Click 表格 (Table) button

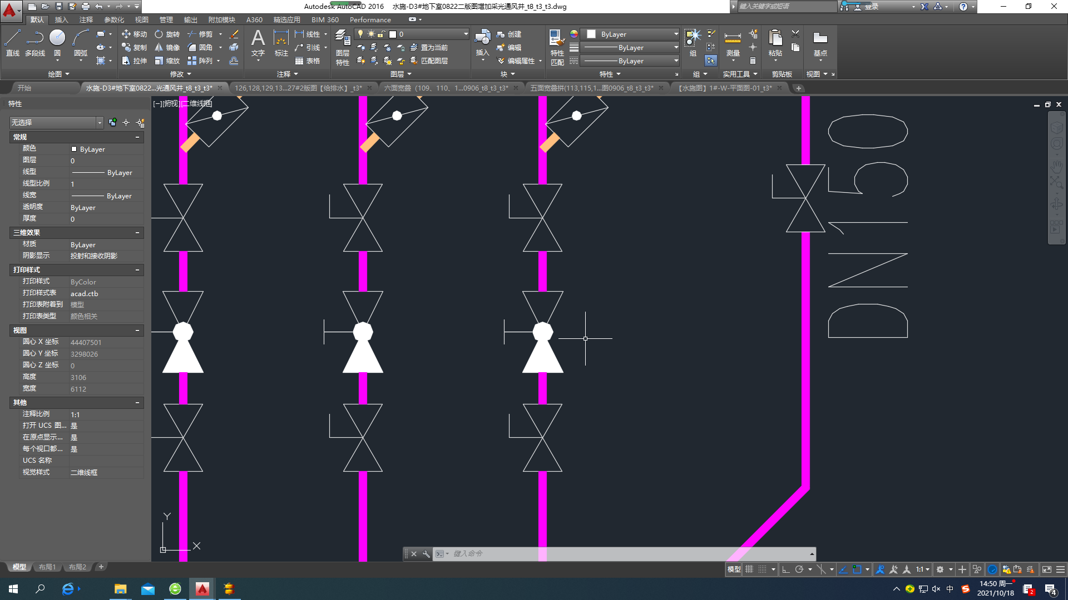[308, 61]
